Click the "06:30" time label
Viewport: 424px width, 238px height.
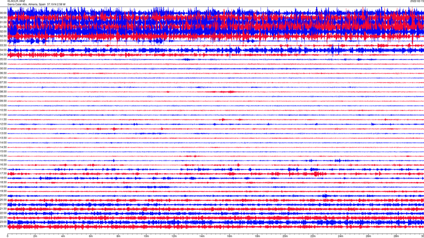tap(3, 73)
